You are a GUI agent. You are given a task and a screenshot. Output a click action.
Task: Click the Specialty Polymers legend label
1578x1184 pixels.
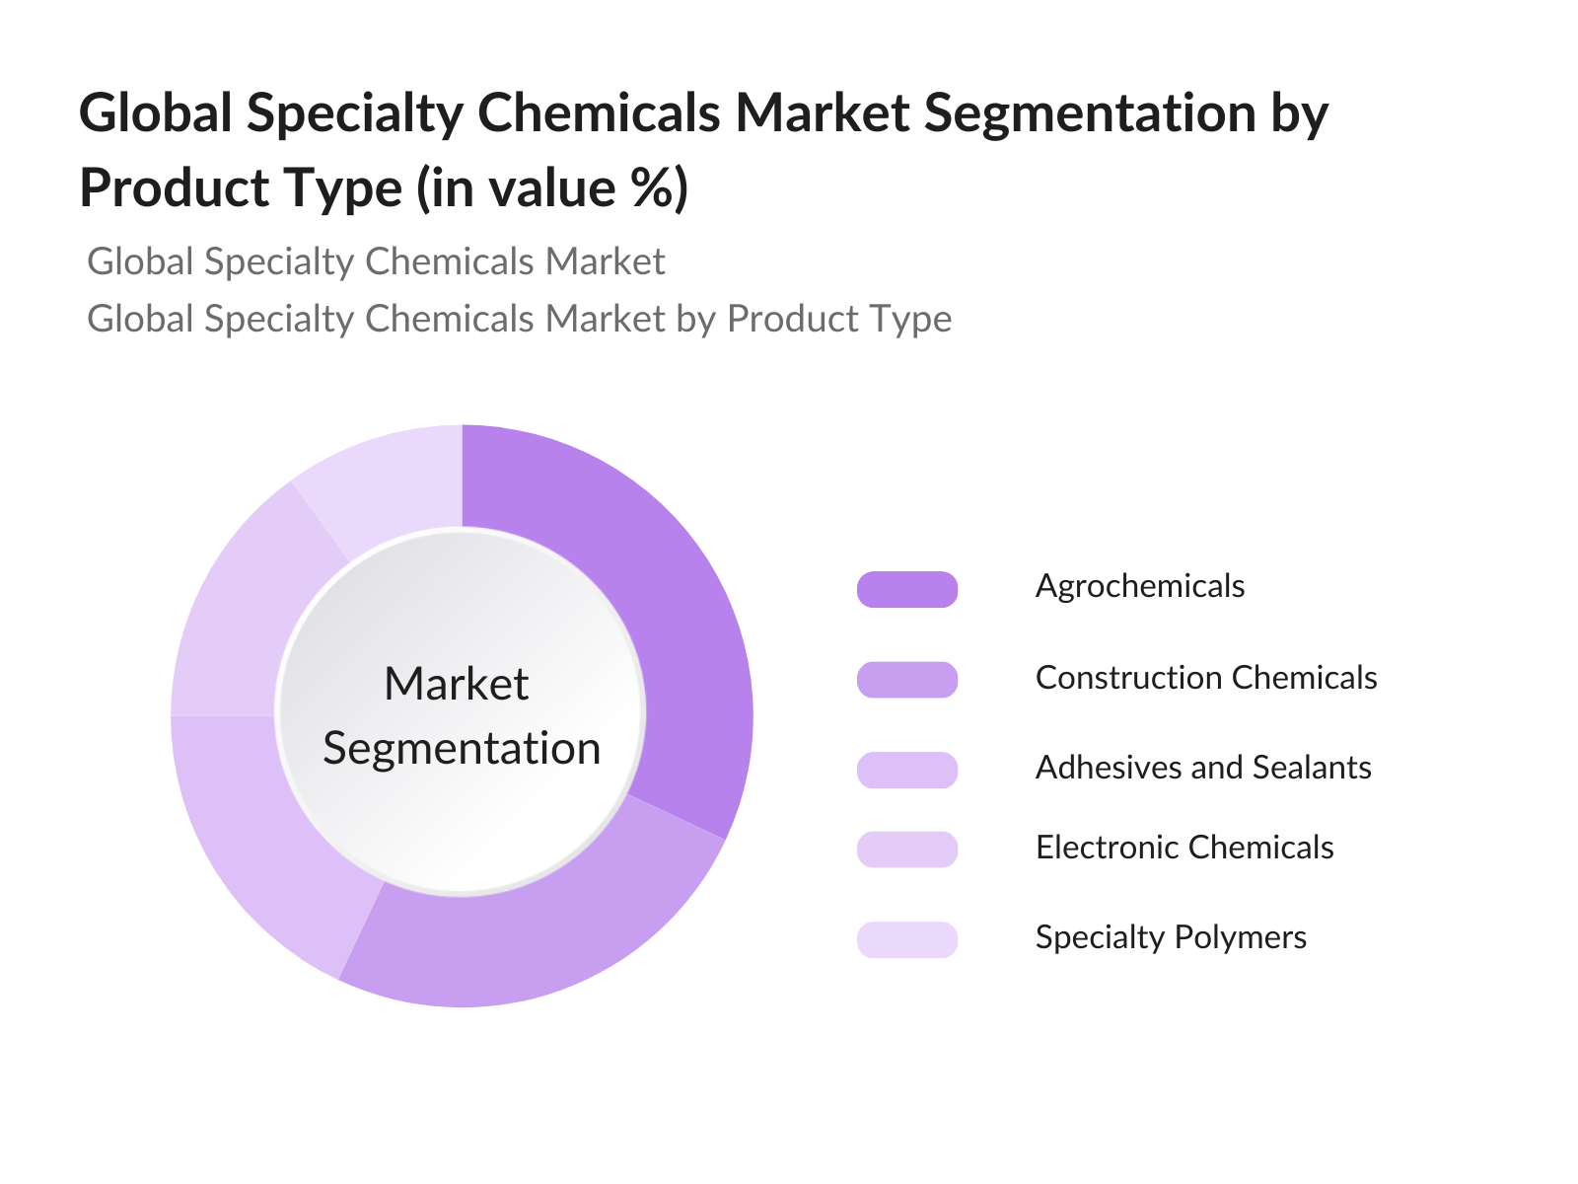[x=1171, y=937]
